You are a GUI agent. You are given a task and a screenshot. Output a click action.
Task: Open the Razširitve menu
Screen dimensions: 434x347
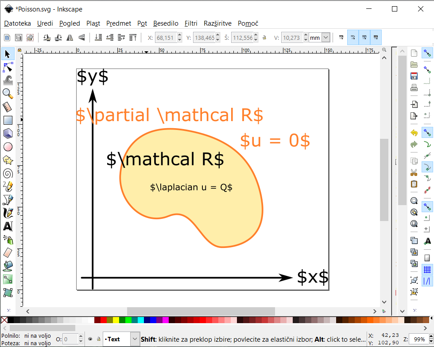pyautogui.click(x=217, y=23)
